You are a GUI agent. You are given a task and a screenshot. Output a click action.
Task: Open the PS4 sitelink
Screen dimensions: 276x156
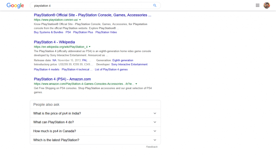coord(68,32)
